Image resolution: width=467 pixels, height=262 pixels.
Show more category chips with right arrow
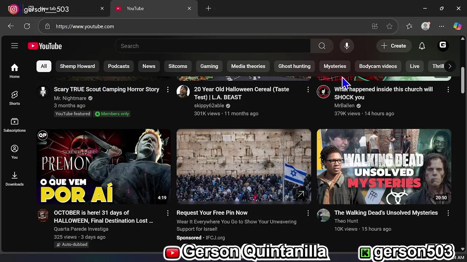(449, 66)
